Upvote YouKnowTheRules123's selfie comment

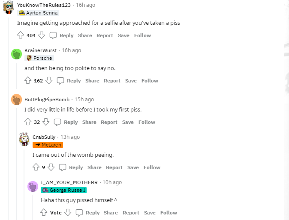(20, 35)
